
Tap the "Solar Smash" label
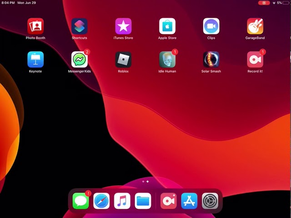point(211,71)
